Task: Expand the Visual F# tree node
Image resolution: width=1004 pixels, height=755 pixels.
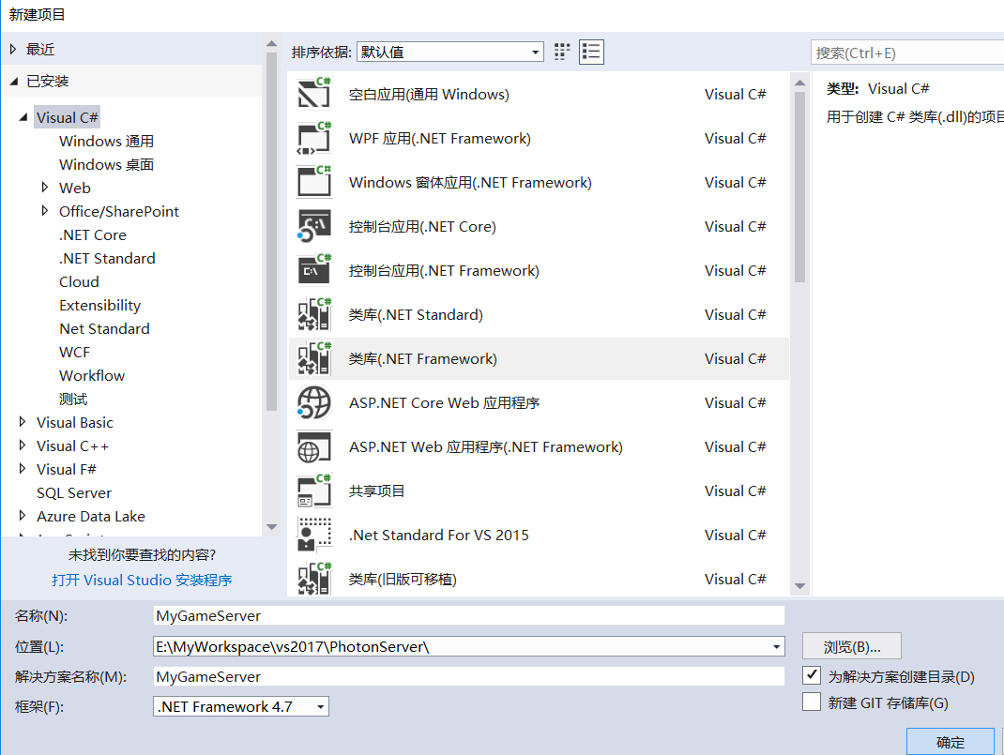Action: 23,468
